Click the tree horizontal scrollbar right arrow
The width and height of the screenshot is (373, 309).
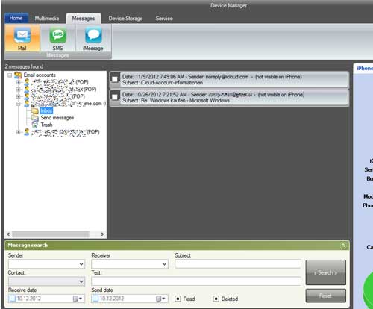102,234
